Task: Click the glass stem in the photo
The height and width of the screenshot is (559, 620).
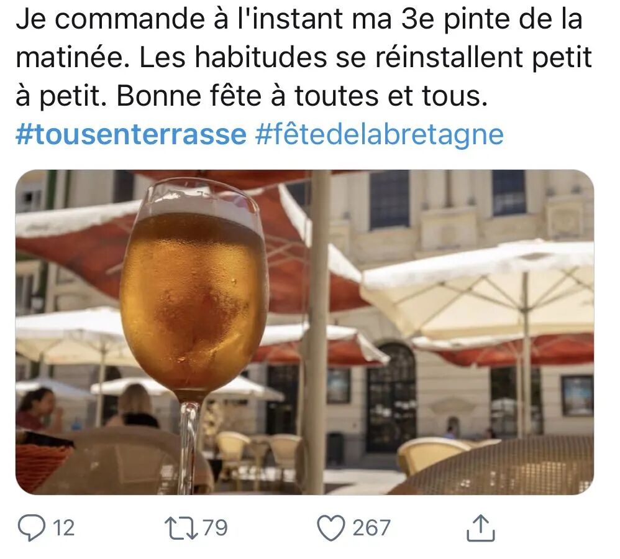Action: tap(189, 447)
